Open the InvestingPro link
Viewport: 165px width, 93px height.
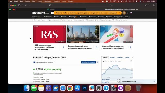point(73,17)
